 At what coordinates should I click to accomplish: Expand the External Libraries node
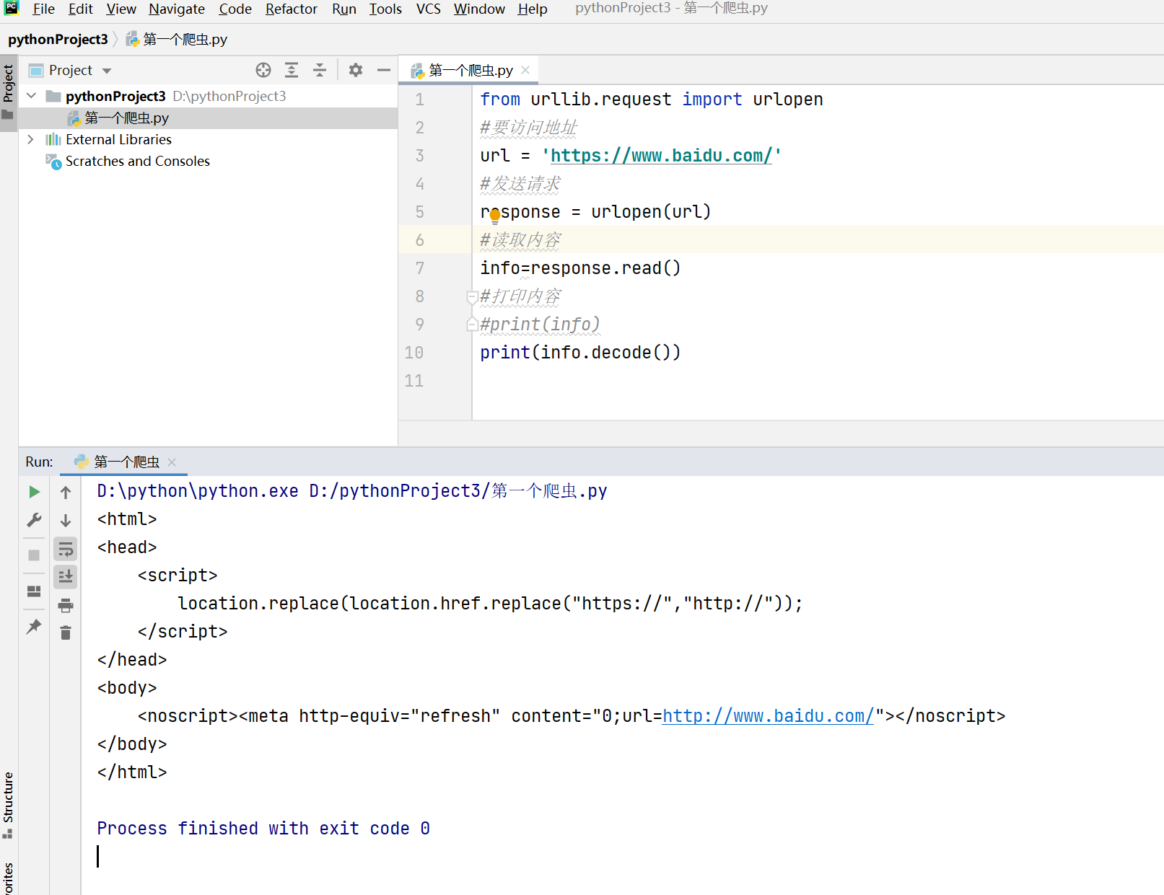[30, 139]
